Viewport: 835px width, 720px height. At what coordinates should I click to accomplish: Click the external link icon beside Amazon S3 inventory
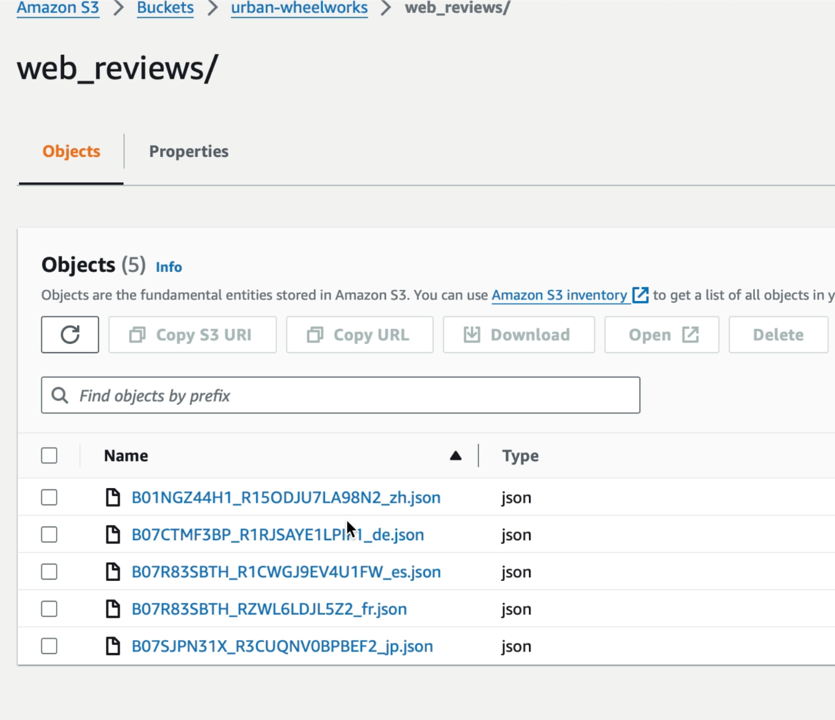click(640, 295)
